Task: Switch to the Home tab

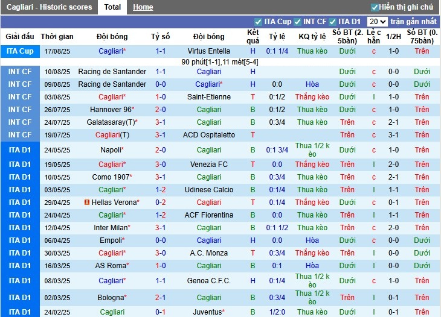Action: point(143,7)
